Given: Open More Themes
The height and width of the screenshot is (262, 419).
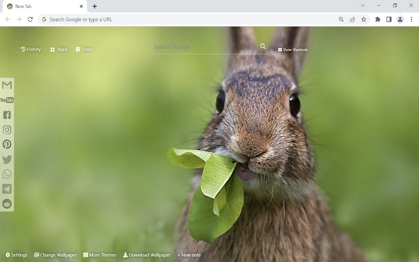Looking at the screenshot, I should [100, 255].
